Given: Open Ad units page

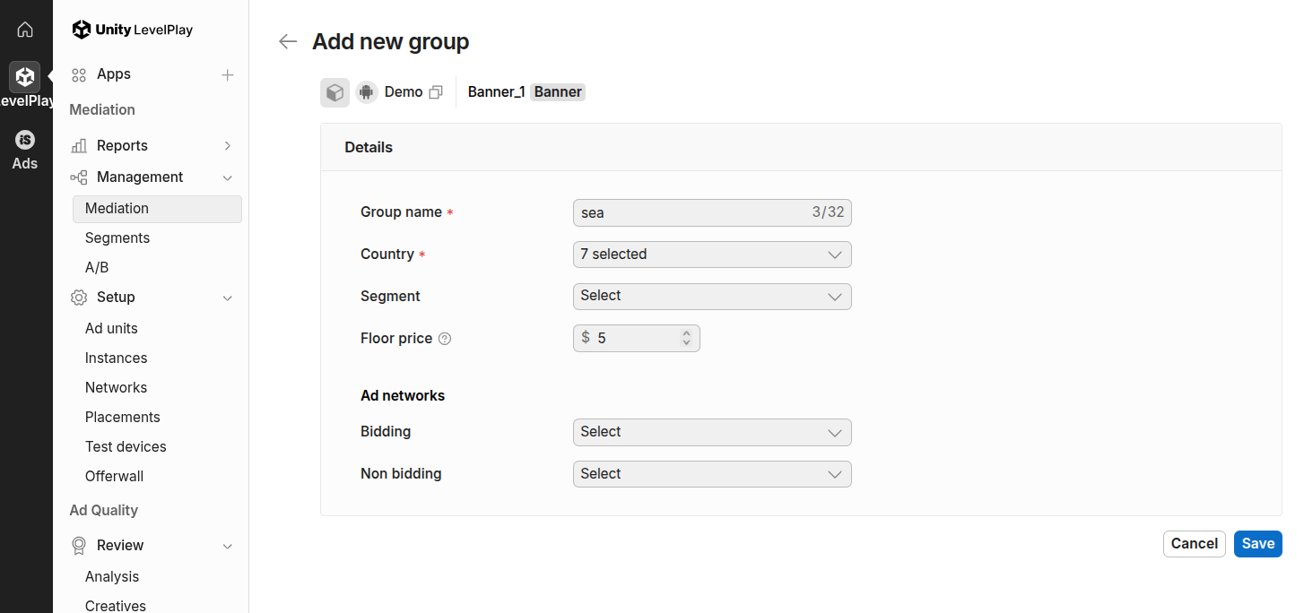Looking at the screenshot, I should (x=111, y=329).
